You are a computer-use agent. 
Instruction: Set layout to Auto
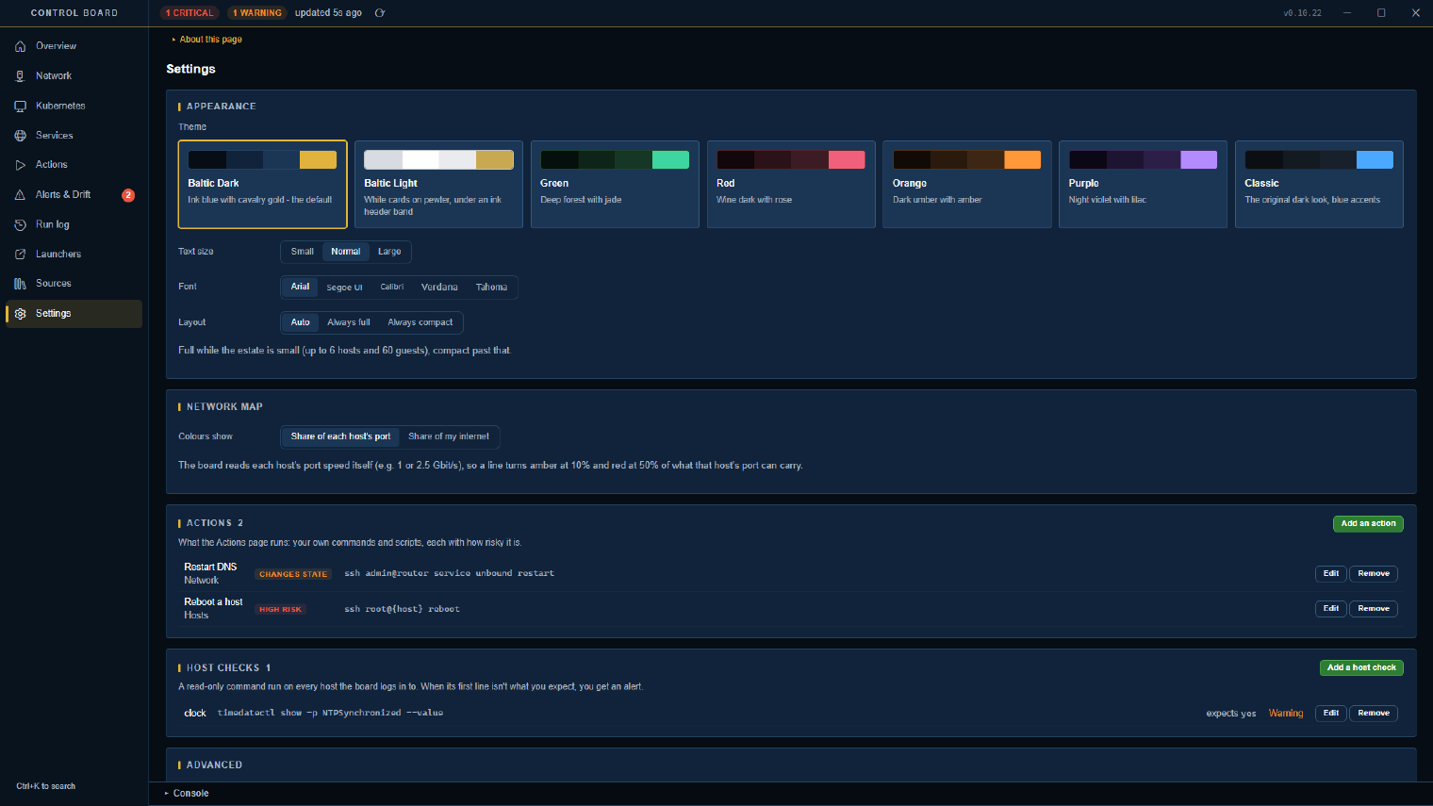[300, 322]
